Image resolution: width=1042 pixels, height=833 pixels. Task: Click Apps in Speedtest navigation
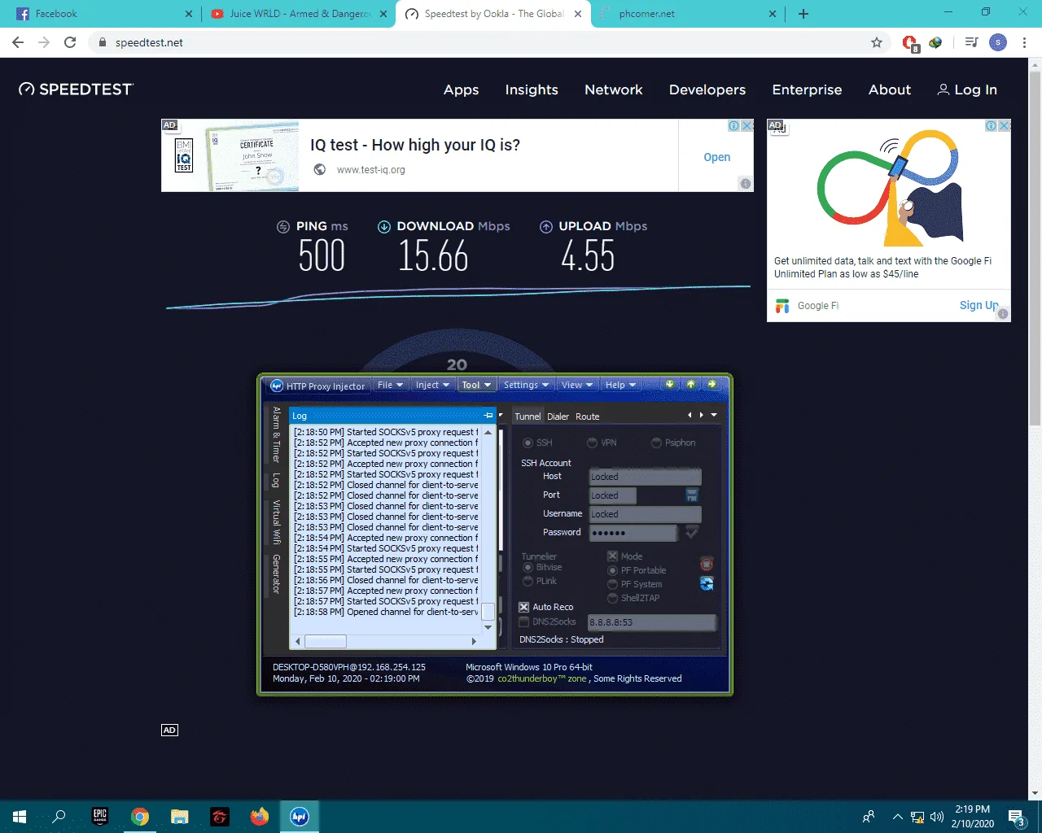[461, 89]
